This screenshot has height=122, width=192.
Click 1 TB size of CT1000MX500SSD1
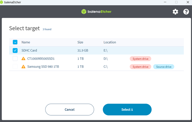click(81, 59)
